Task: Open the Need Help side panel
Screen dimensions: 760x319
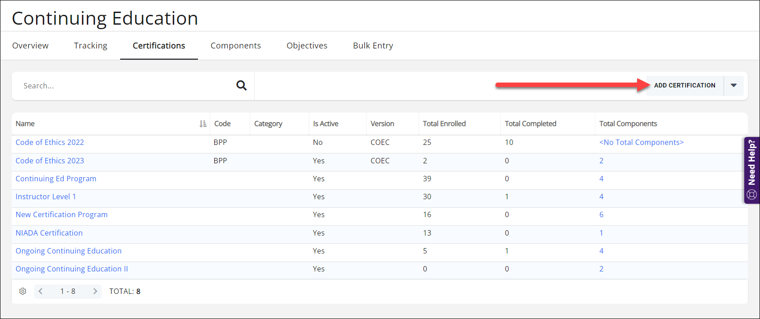Action: coord(751,170)
